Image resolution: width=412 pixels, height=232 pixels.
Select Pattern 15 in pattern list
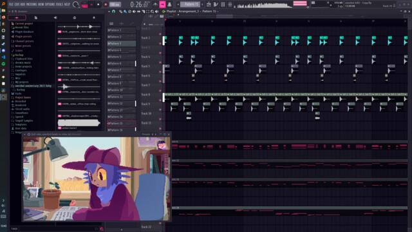[x=122, y=123]
